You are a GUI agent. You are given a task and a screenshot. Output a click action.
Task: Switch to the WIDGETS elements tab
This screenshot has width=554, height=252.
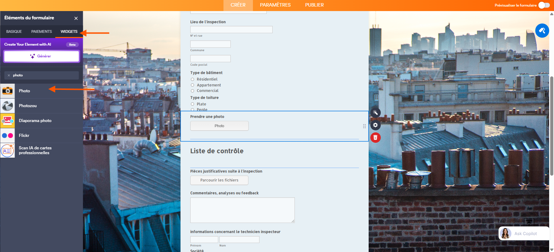point(69,31)
